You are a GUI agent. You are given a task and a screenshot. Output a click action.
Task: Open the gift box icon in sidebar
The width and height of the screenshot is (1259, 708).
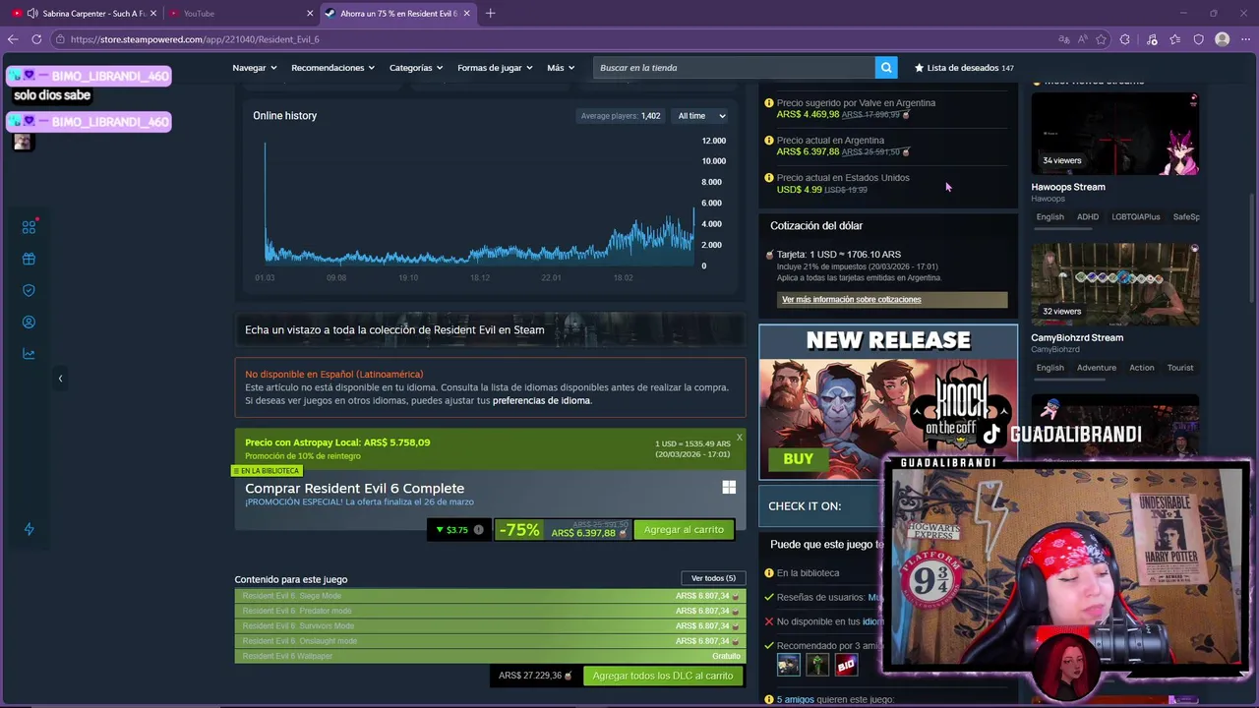click(29, 259)
